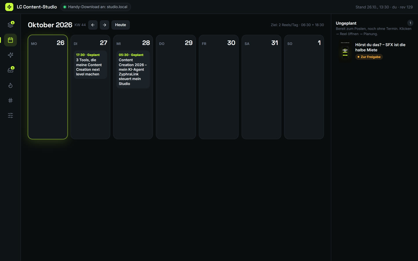The width and height of the screenshot is (418, 261).
Task: Click the Wednesday 28 date number
Action: 146,43
